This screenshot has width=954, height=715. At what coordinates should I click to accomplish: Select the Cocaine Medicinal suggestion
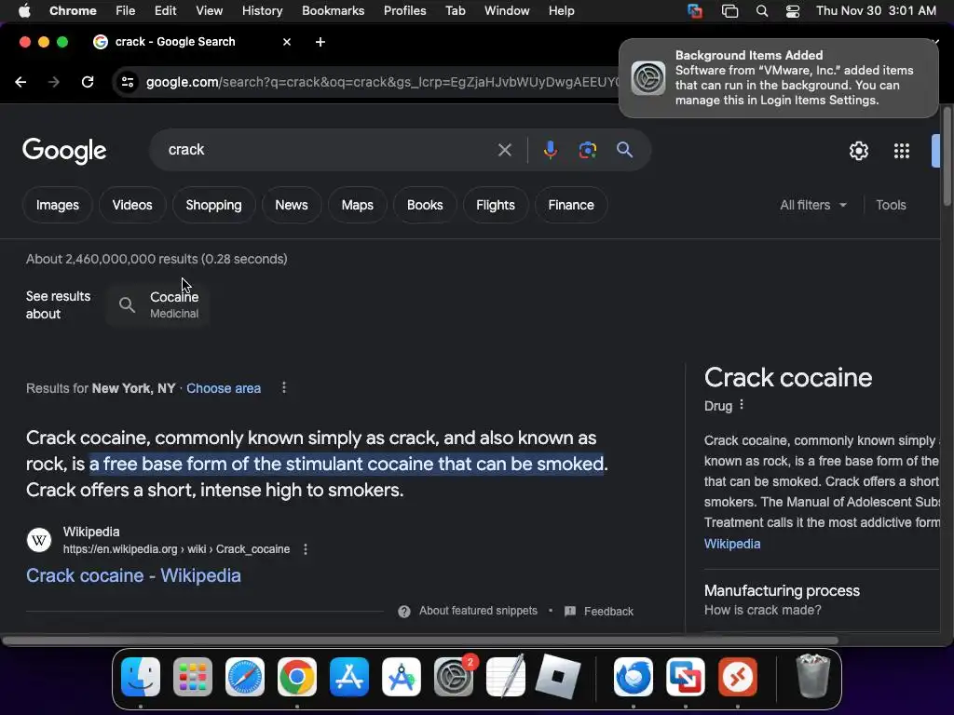pos(158,304)
